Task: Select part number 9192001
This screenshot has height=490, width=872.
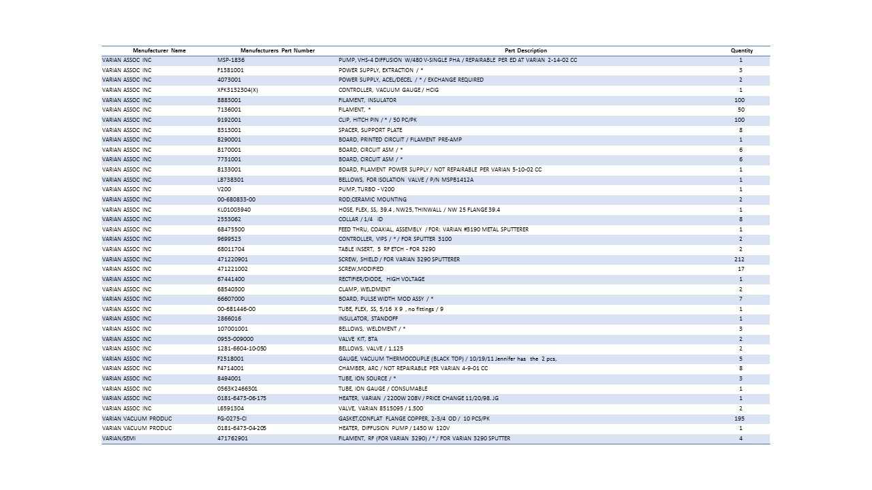Action: (229, 120)
